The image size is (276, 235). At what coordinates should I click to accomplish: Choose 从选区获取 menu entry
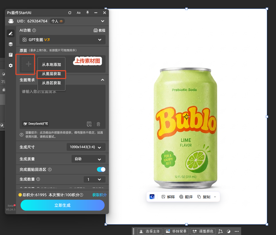[51, 83]
